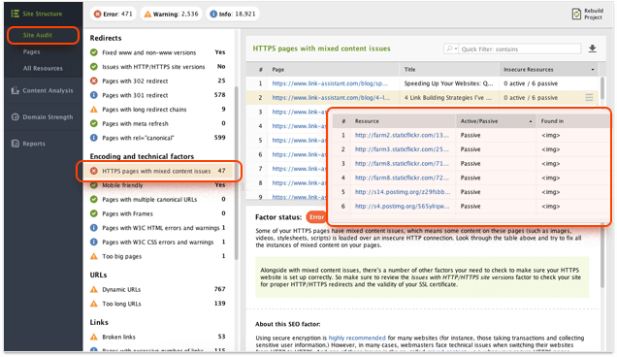Click '0 active / 6 passive' in row 1

(x=531, y=83)
